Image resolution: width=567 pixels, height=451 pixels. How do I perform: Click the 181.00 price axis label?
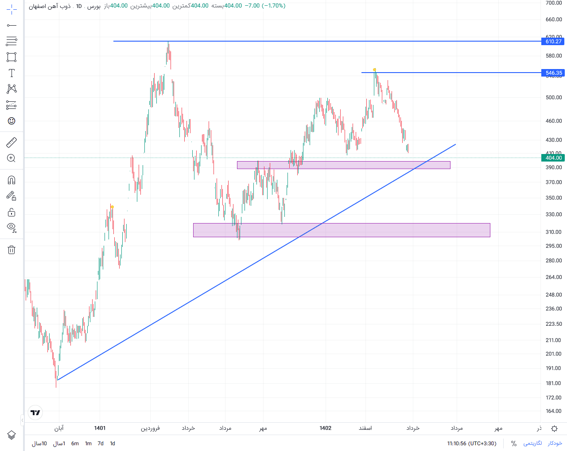554,383
